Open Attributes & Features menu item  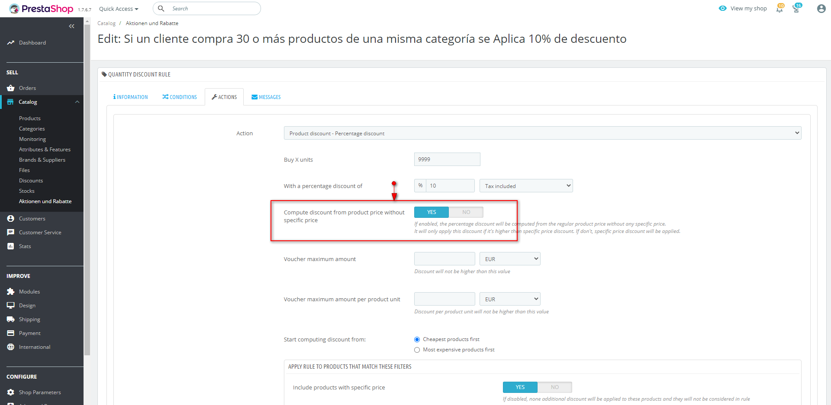pos(45,150)
